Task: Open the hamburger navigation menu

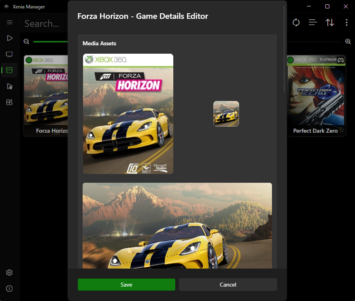Action: point(10,22)
